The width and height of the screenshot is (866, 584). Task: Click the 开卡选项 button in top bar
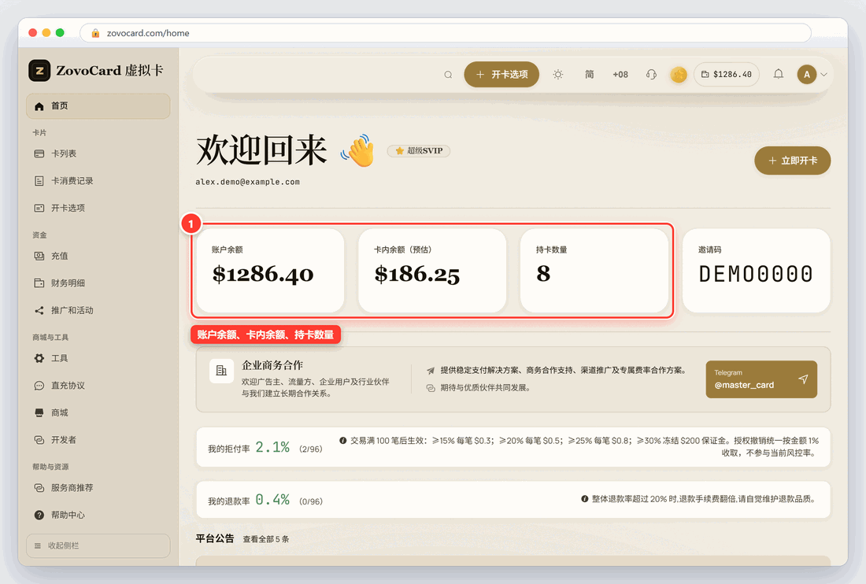501,75
